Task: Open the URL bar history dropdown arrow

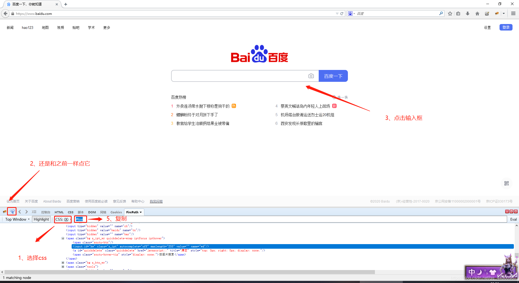Action: tap(337, 14)
